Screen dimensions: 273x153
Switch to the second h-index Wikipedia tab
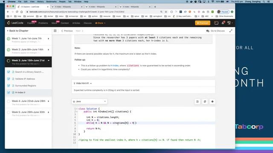click(x=101, y=7)
